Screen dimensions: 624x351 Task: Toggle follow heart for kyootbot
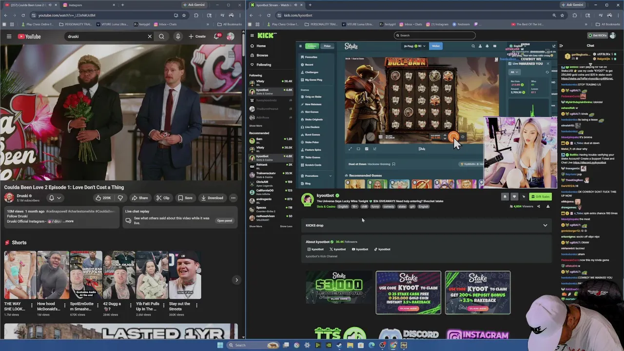click(514, 196)
